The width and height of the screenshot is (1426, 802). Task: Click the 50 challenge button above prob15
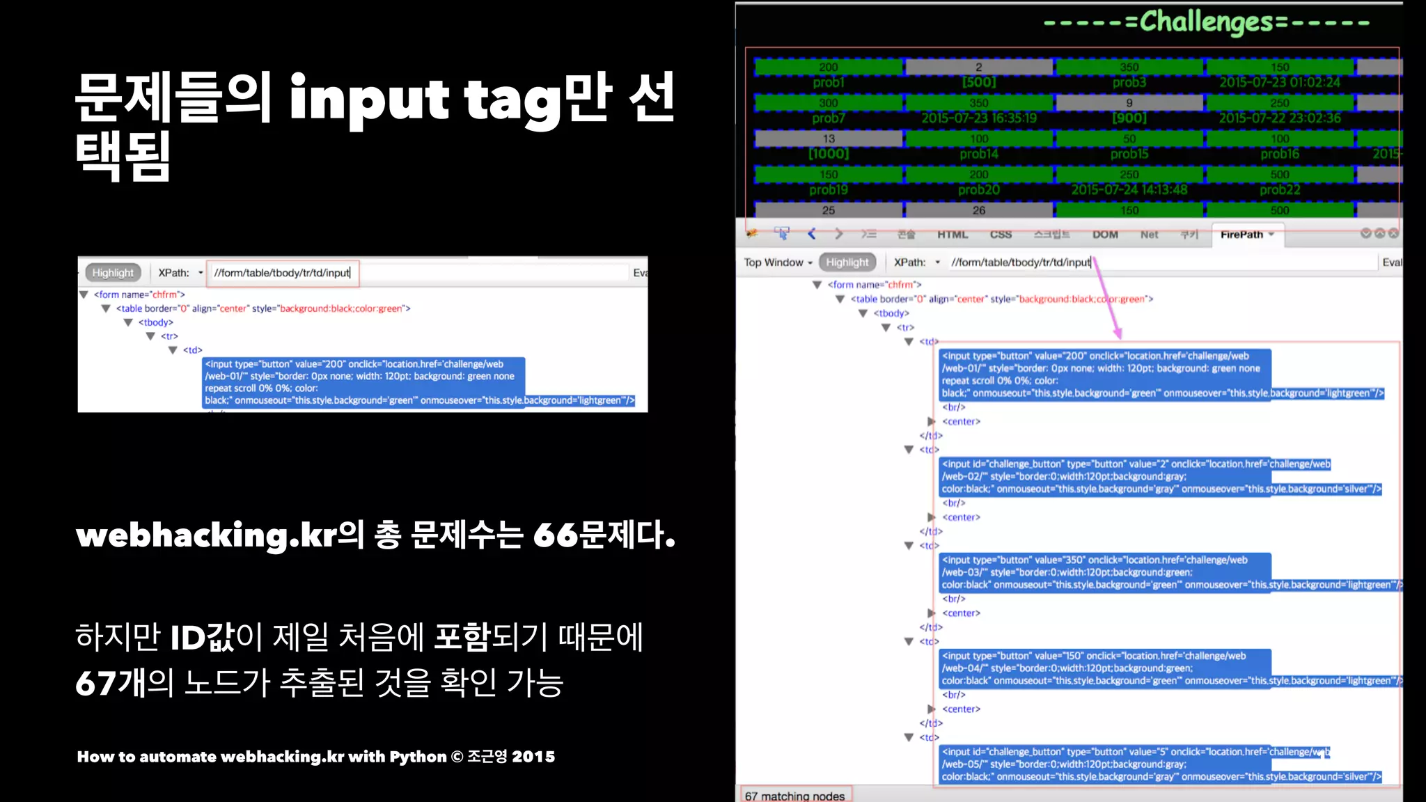tap(1129, 139)
